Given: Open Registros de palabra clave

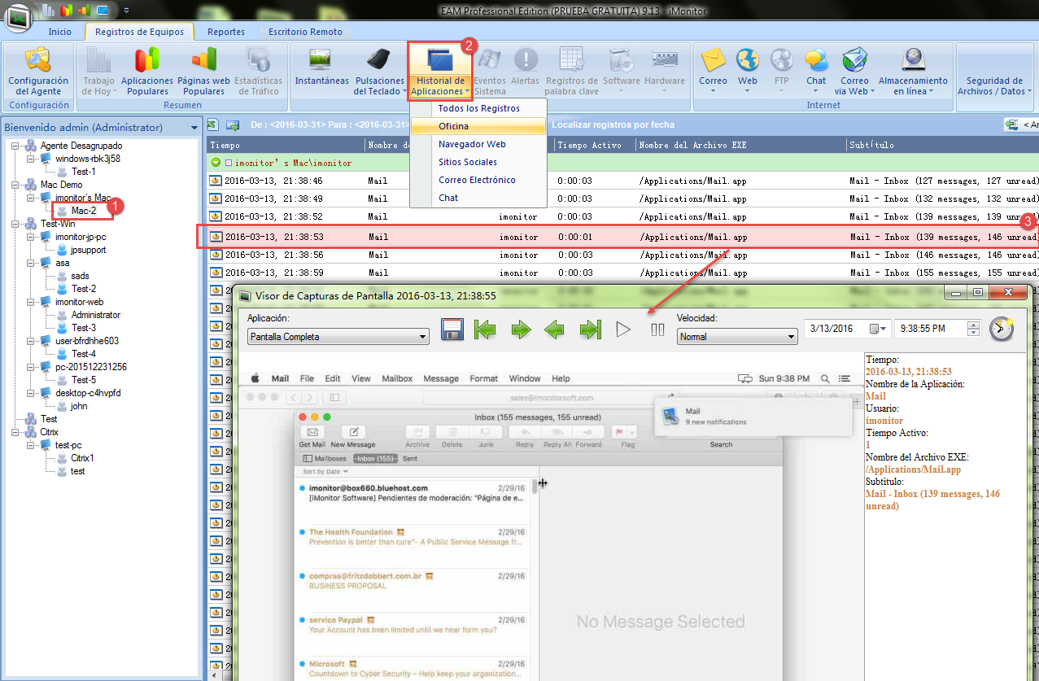Looking at the screenshot, I should point(572,72).
